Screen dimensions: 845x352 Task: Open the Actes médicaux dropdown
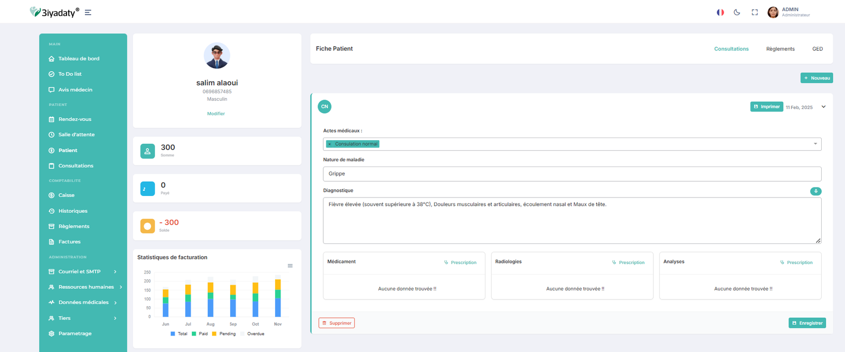click(x=815, y=144)
